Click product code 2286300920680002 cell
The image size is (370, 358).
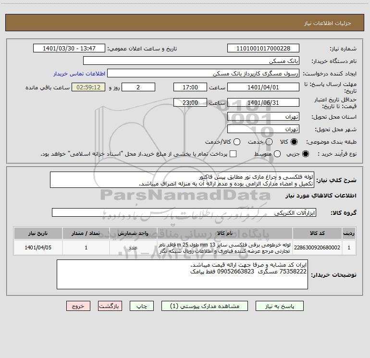click(317, 247)
